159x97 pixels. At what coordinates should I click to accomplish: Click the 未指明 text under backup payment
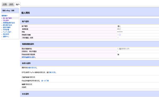coord(24,87)
